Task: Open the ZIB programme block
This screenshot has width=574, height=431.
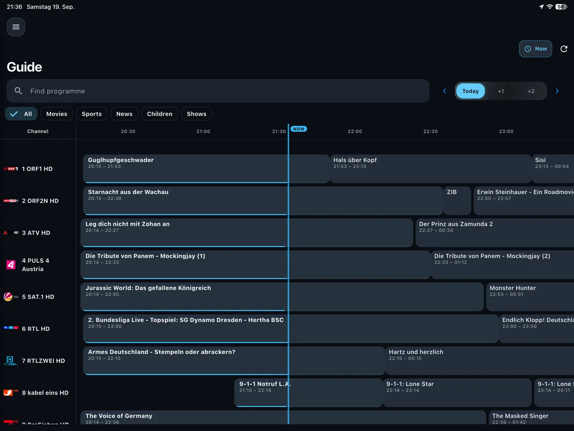Action: [x=457, y=201]
